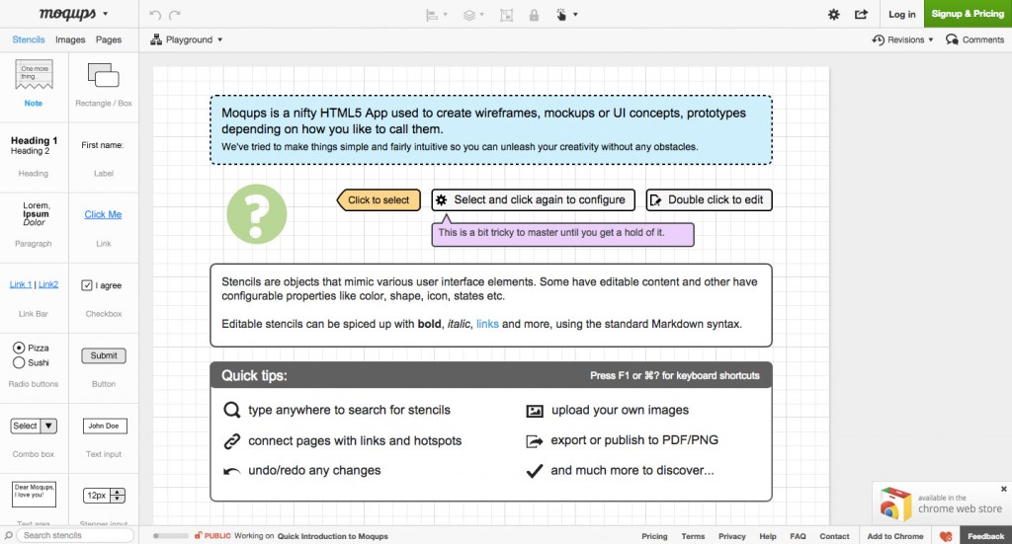1012x544 pixels.
Task: Click the redo arrow in top toolbar
Action: pyautogui.click(x=175, y=15)
